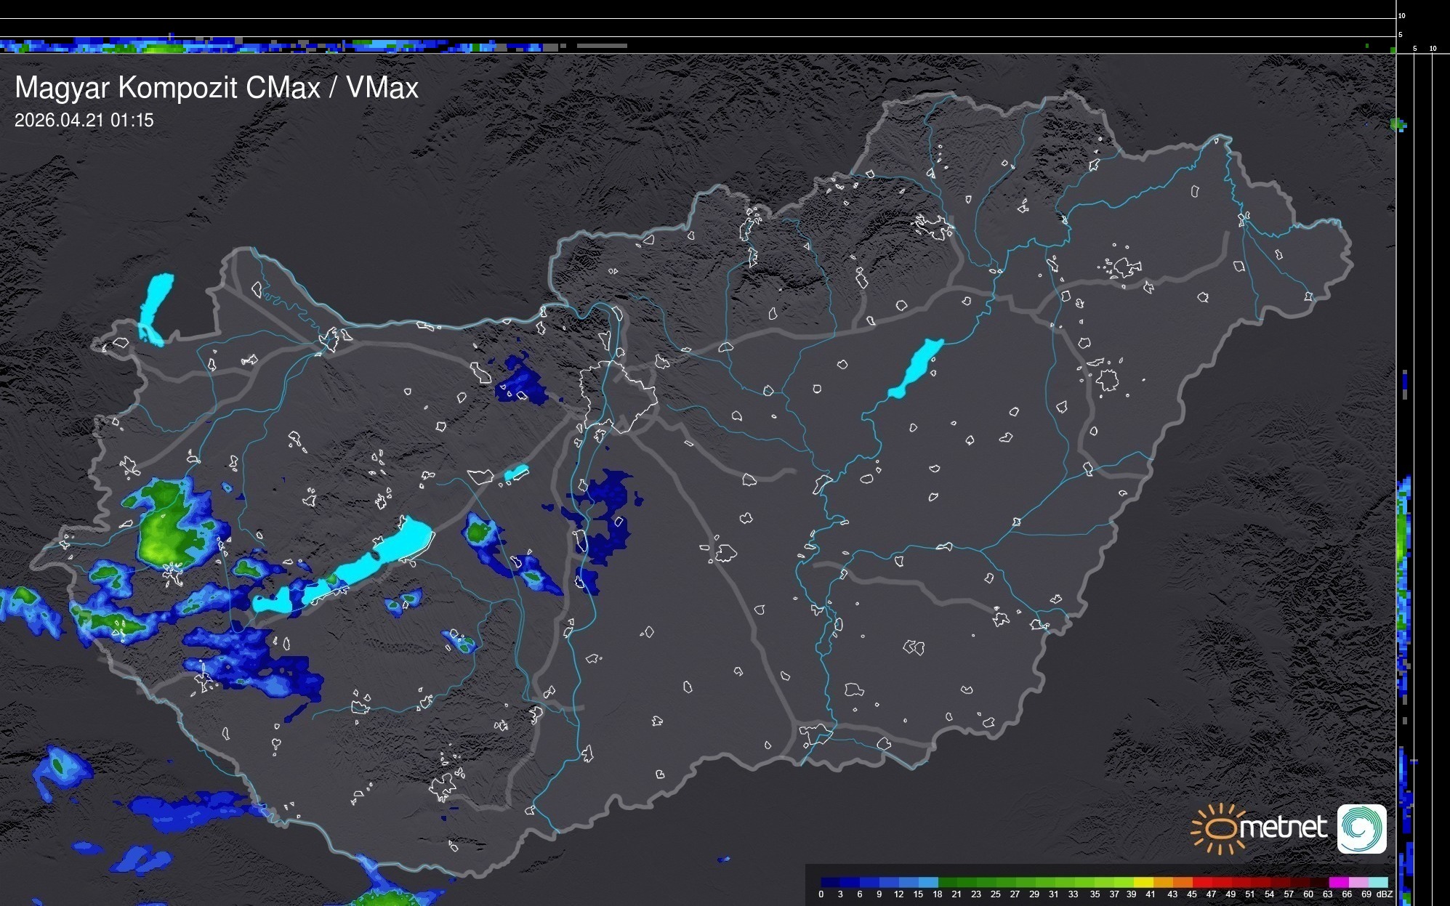This screenshot has width=1450, height=906.
Task: Click the darkest blue 0 dBZ swatch
Action: tap(829, 882)
